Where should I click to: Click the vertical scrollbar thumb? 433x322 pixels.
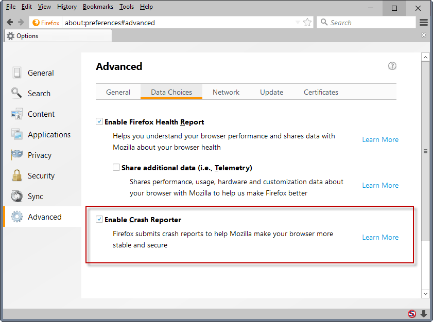click(x=425, y=151)
